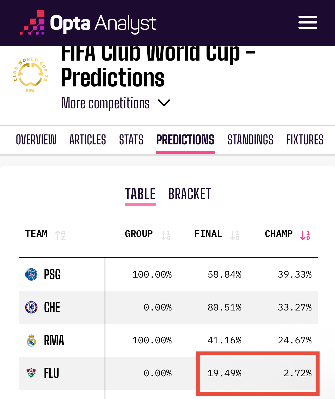Screen dimensions: 335x399
Task: Open the ARTICLES section link
Action: (x=88, y=140)
